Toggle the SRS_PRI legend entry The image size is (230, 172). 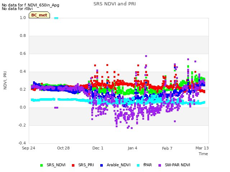click(x=83, y=165)
